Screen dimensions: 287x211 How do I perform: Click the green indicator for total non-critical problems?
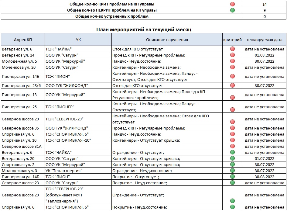coord(233,10)
